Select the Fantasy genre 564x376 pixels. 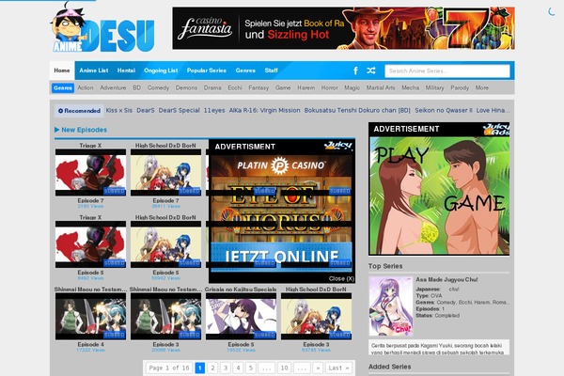258,87
